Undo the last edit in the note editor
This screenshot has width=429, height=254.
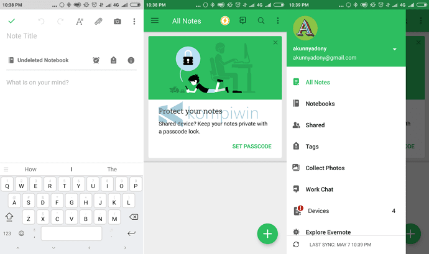click(41, 21)
